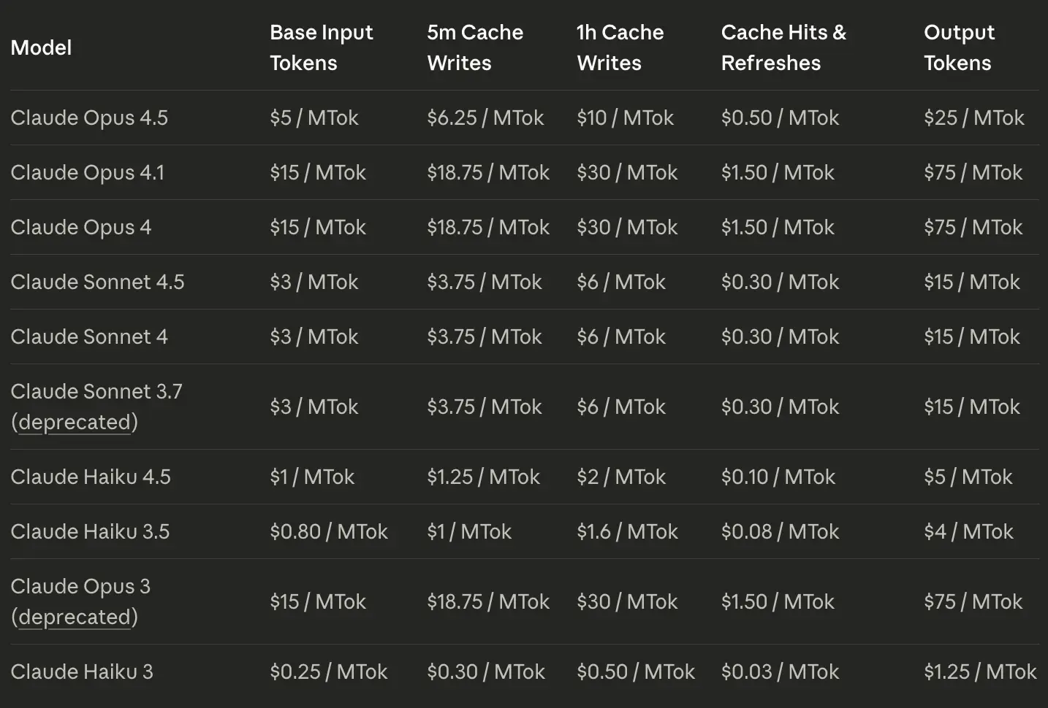Select the Claude Opus 4.5 model name
The height and width of the screenshot is (708, 1048).
click(89, 118)
